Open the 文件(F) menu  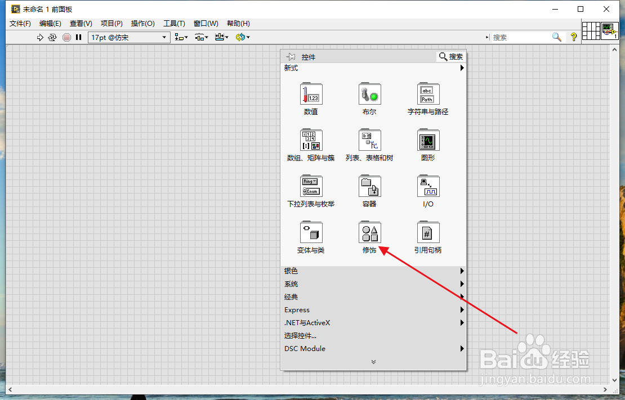tap(20, 24)
